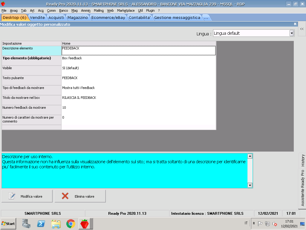Click the Impostazione column header
Viewport: 306px width, 230px height.
32,43
